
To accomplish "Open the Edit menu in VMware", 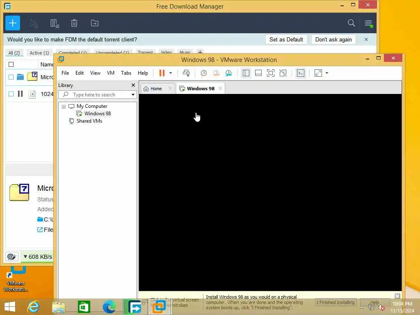I will pos(80,73).
